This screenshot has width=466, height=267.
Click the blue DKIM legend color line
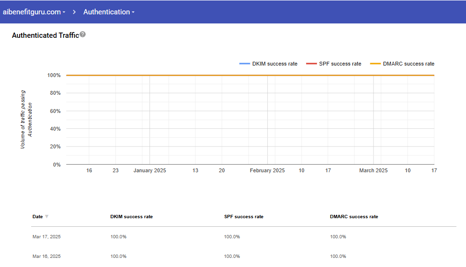(x=245, y=64)
